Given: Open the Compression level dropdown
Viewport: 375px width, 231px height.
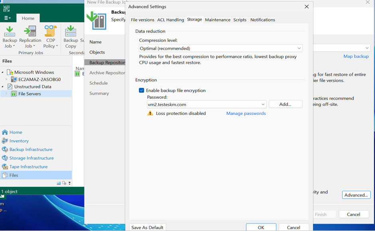Looking at the screenshot, I should click(221, 48).
